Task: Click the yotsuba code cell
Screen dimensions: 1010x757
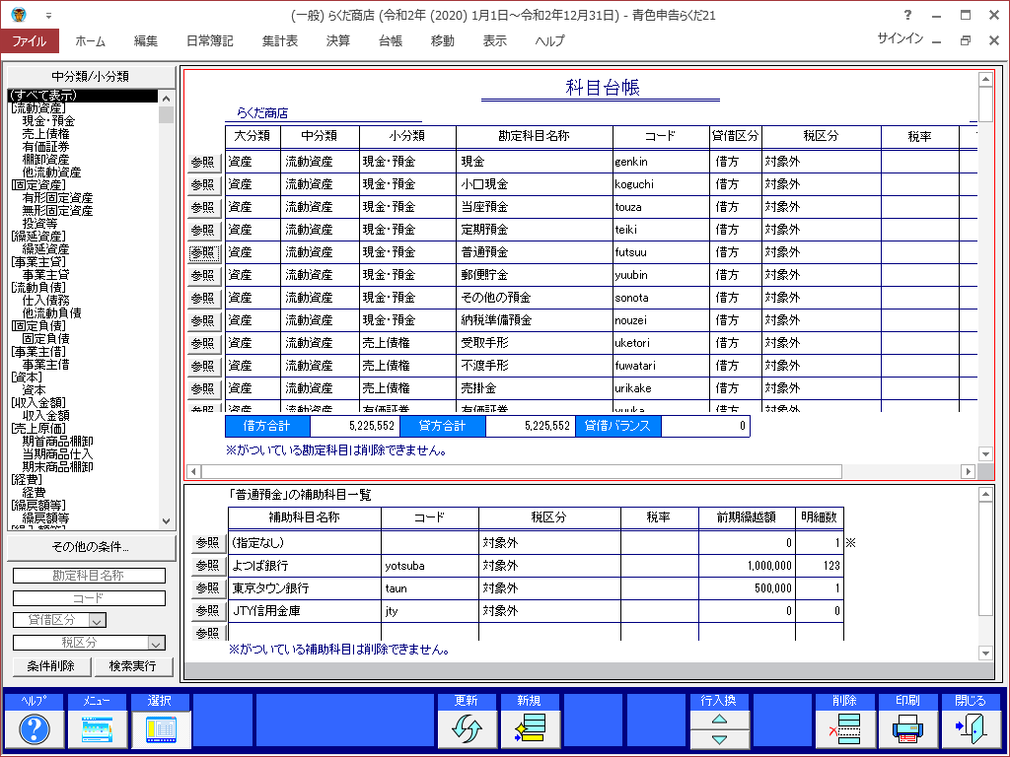Action: (430, 566)
